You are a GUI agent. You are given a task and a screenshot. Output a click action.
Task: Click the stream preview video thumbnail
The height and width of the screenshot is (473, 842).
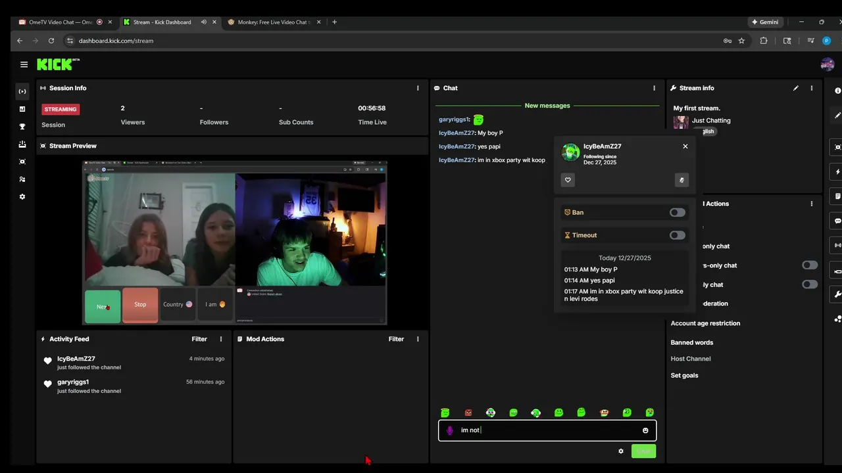[x=235, y=242]
